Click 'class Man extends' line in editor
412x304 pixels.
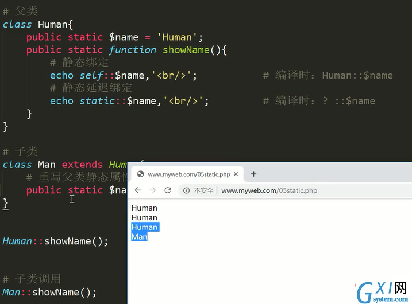click(x=64, y=165)
